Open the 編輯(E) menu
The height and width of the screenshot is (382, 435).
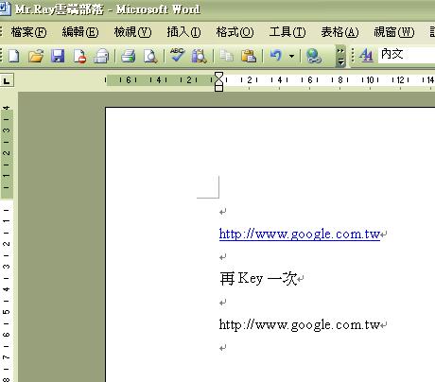(80, 32)
